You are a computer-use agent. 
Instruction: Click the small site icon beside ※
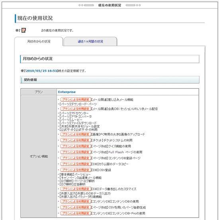click(x=23, y=30)
